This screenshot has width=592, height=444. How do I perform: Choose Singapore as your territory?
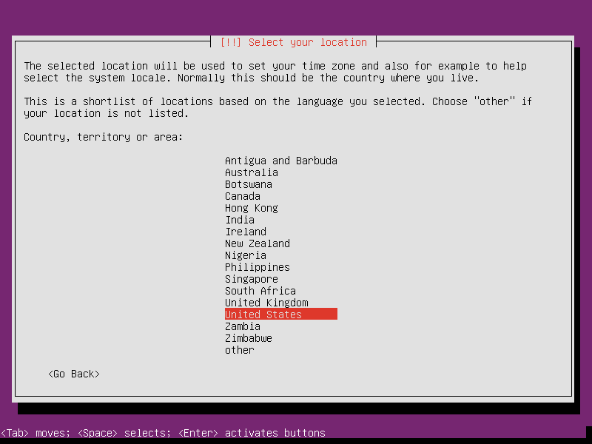pyautogui.click(x=251, y=279)
